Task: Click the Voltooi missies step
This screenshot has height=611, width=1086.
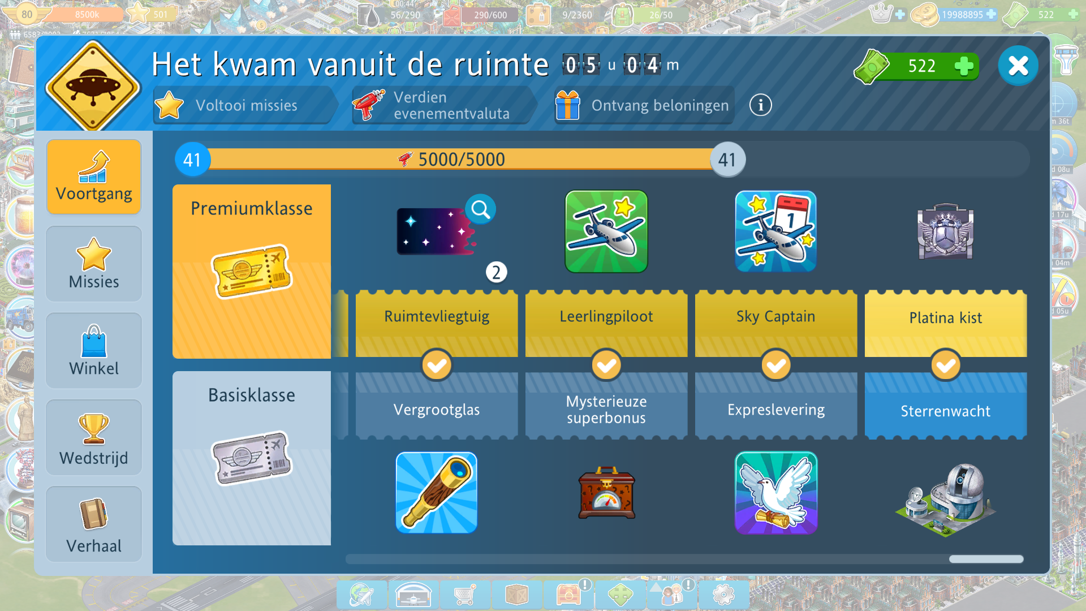Action: (245, 105)
